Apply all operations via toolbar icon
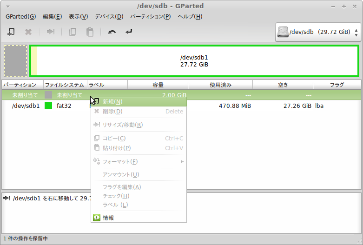 tap(129, 32)
